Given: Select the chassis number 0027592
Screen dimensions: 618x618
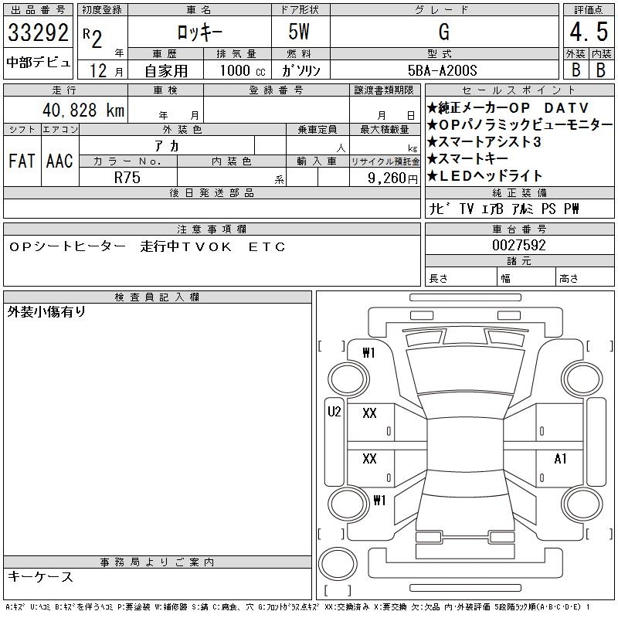Looking at the screenshot, I should 518,246.
